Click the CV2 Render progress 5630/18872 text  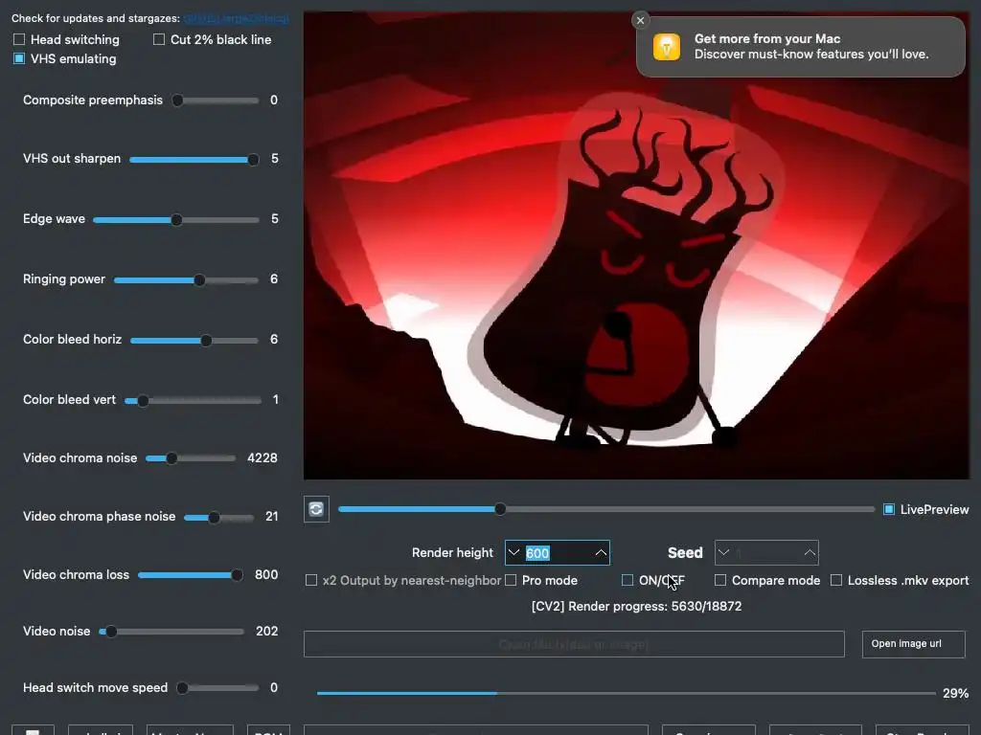(636, 606)
